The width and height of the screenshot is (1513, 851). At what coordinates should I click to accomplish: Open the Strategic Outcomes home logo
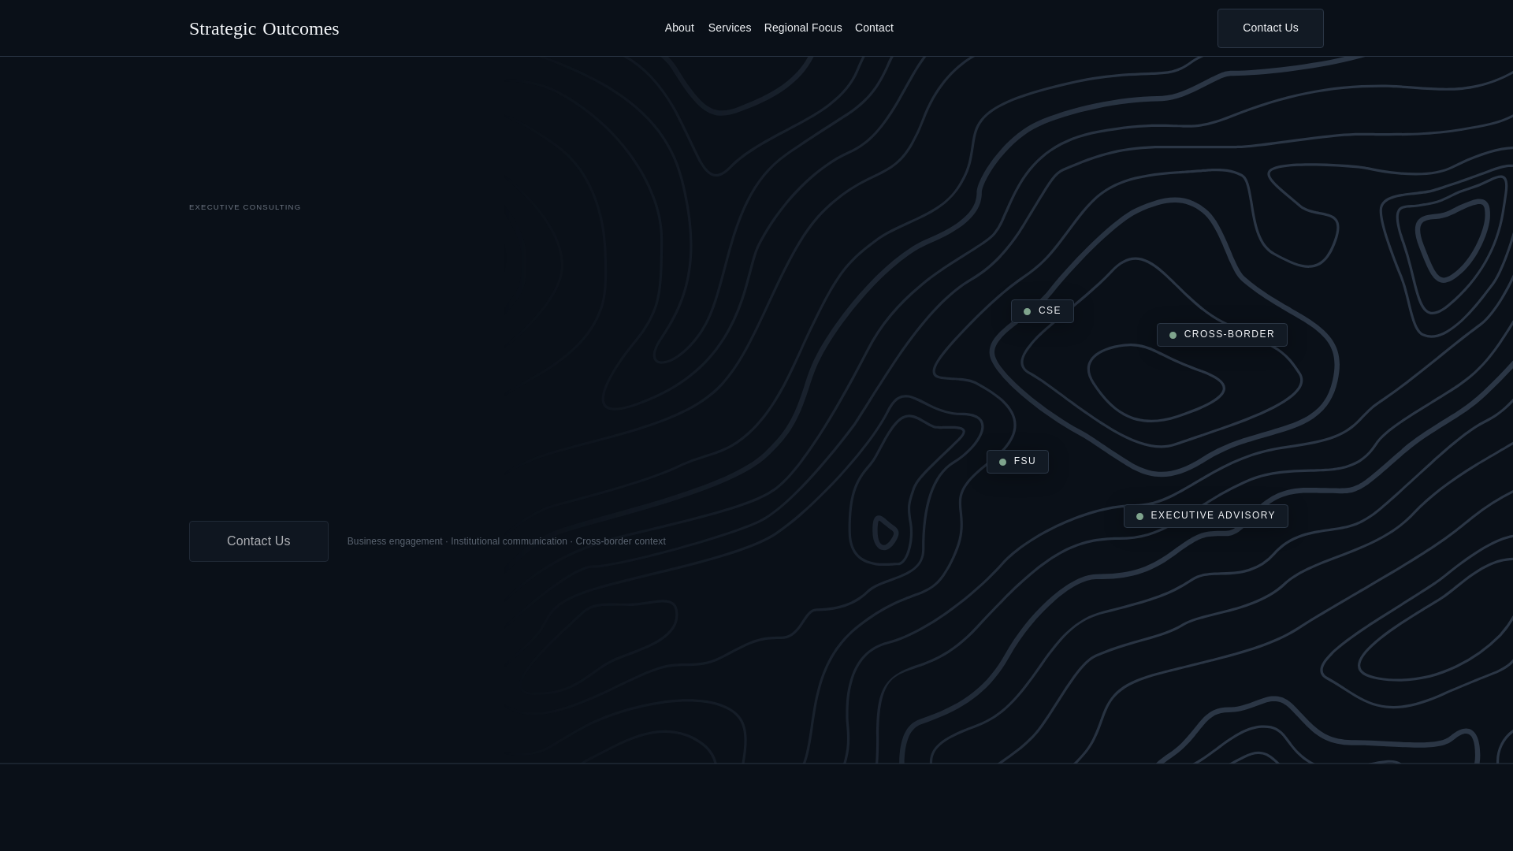pyautogui.click(x=264, y=28)
